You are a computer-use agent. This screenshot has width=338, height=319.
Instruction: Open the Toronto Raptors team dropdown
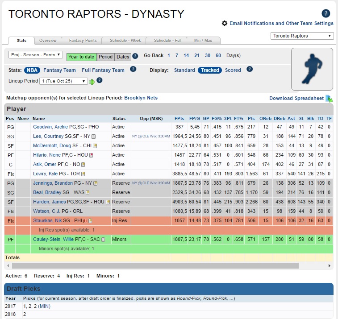click(x=302, y=36)
